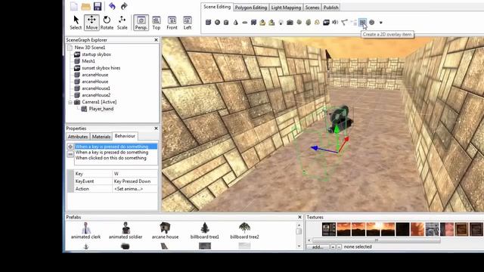Collapse the Camera1 tree expander
Viewport: 484px width, 272px height.
(x=70, y=102)
